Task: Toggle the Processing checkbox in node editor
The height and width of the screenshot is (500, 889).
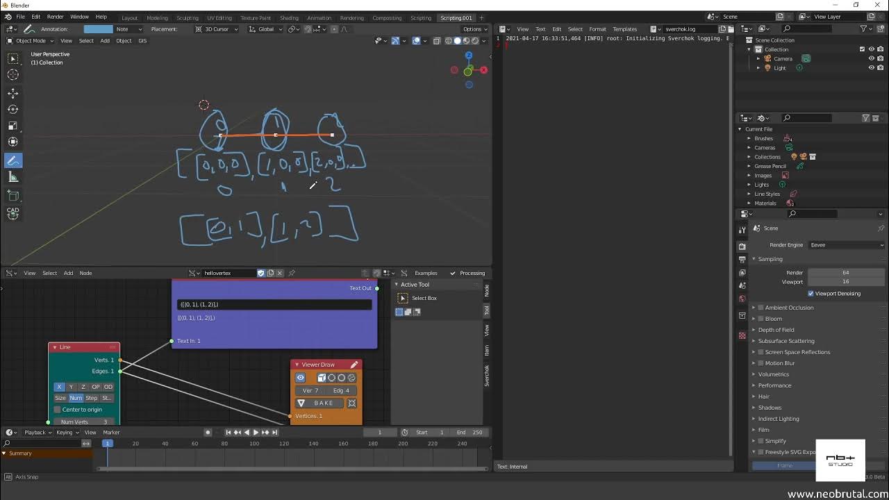Action: point(453,273)
